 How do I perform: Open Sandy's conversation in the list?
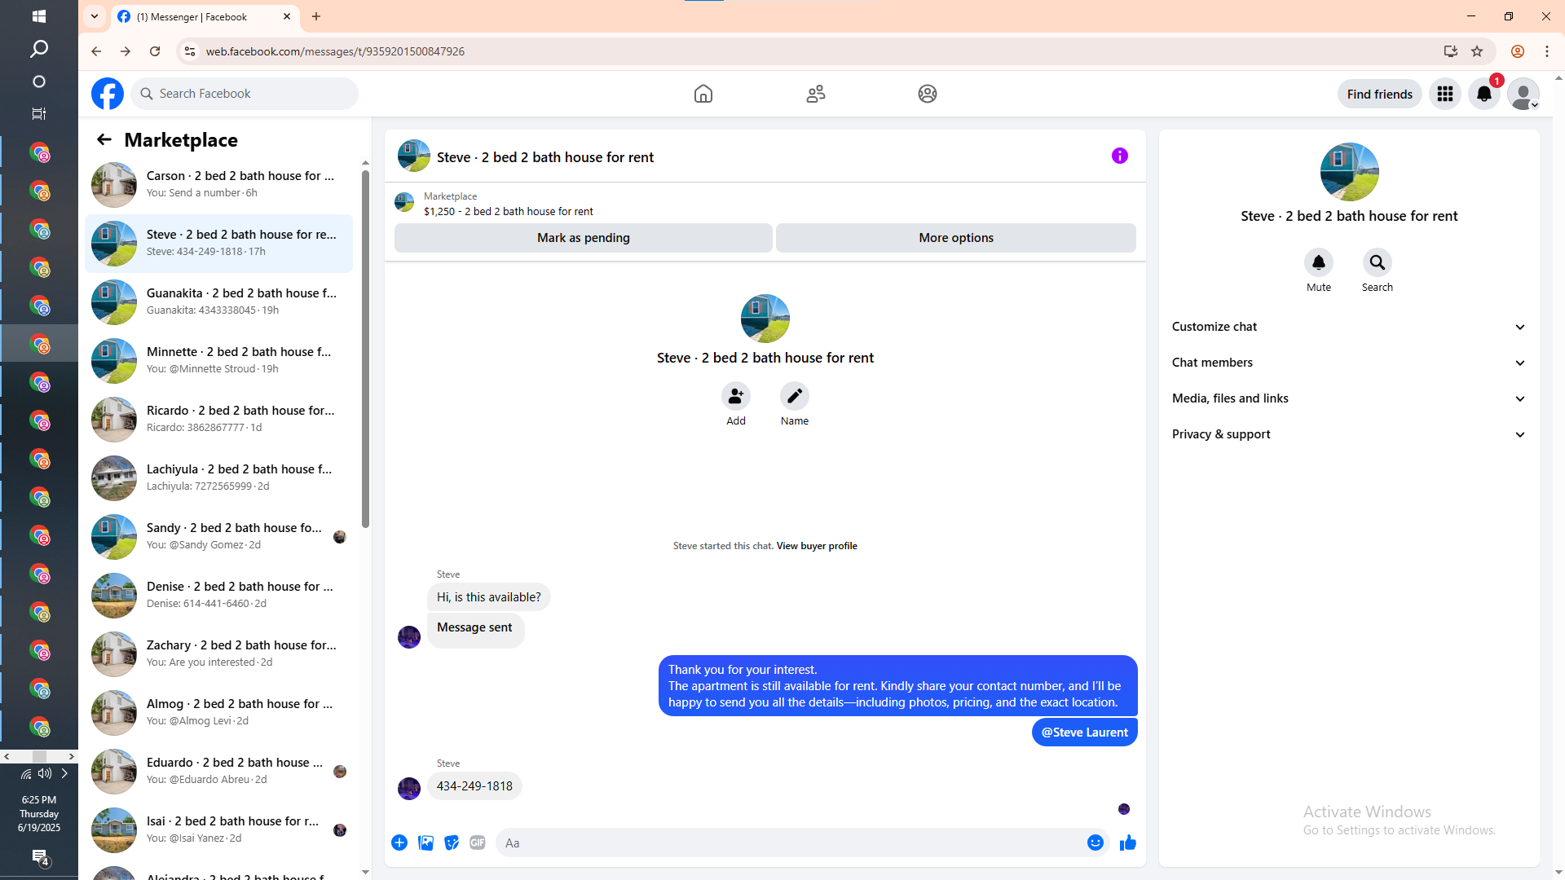click(x=218, y=536)
